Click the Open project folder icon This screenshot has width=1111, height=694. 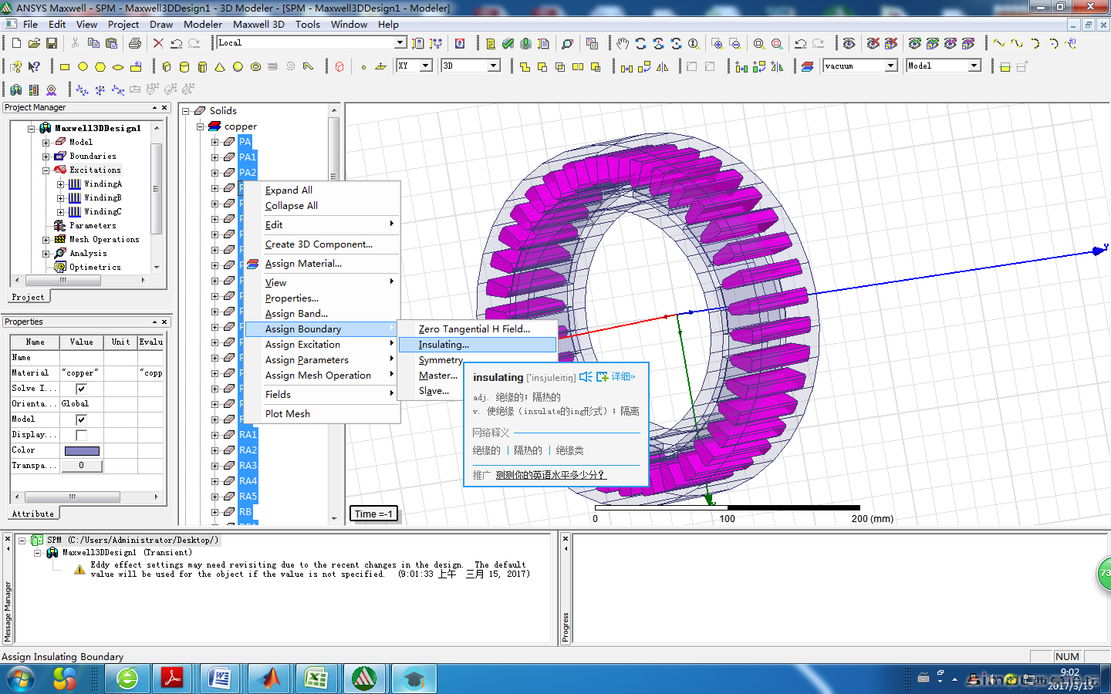coord(35,43)
